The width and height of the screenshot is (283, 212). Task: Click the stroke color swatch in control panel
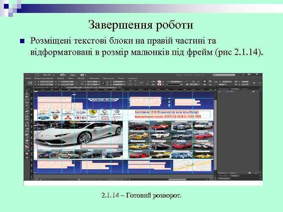(x=159, y=84)
